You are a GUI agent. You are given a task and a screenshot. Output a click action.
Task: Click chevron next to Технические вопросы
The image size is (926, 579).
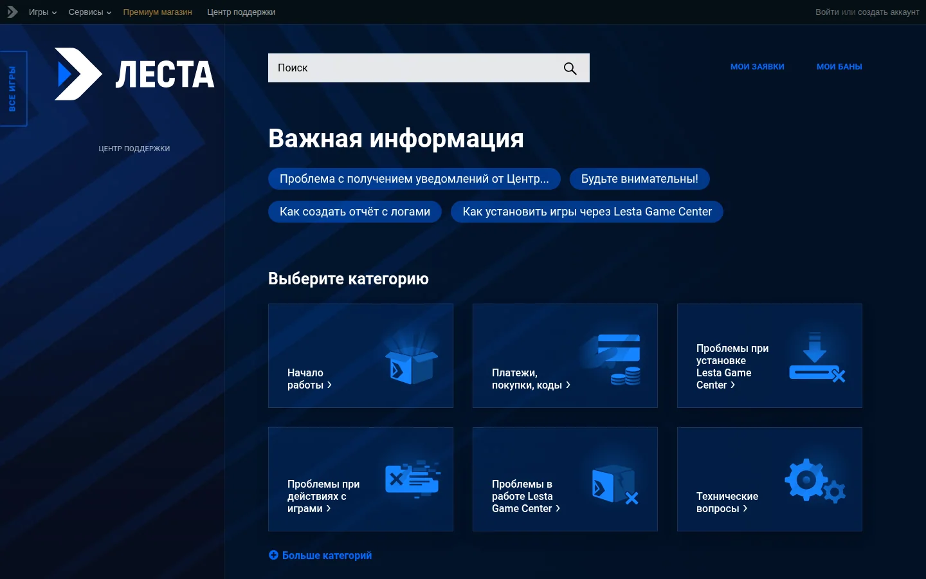[x=745, y=508]
